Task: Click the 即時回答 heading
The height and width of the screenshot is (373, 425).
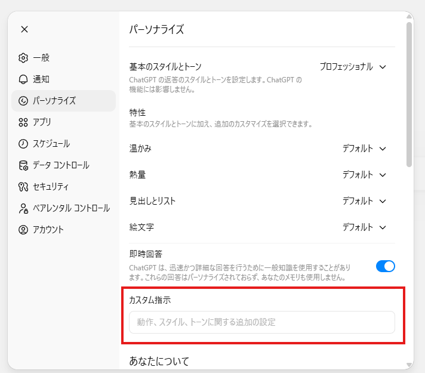Action: pos(146,254)
